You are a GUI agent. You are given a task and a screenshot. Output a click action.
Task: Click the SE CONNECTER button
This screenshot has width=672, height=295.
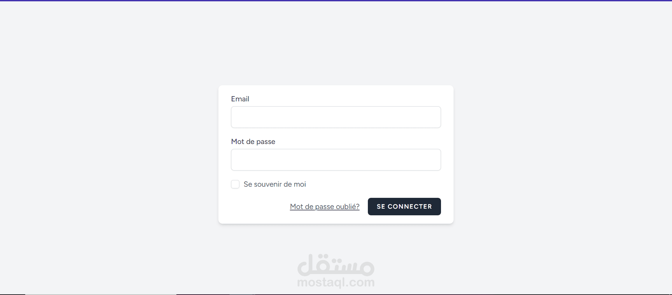click(404, 207)
